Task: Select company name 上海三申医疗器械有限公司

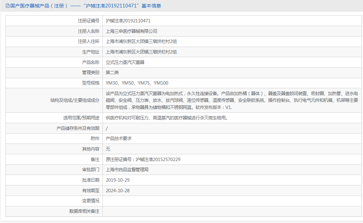Action: pyautogui.click(x=132, y=31)
